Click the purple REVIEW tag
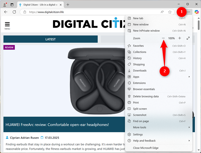This screenshot has width=201, height=153. pos(9,47)
